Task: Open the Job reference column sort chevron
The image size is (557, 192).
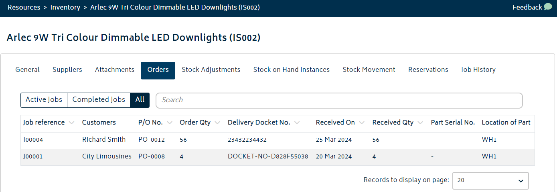Action: pos(71,123)
